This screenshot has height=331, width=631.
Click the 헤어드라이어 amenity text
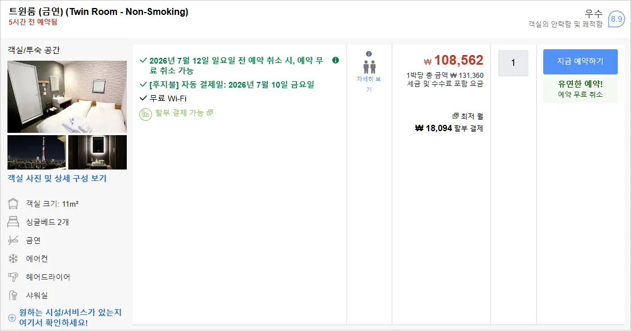coord(48,277)
